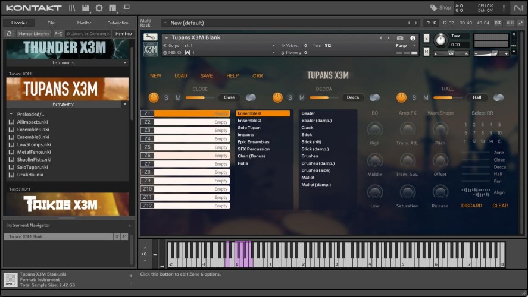The width and height of the screenshot is (528, 297).
Task: Click the DISCARD button
Action: click(471, 206)
